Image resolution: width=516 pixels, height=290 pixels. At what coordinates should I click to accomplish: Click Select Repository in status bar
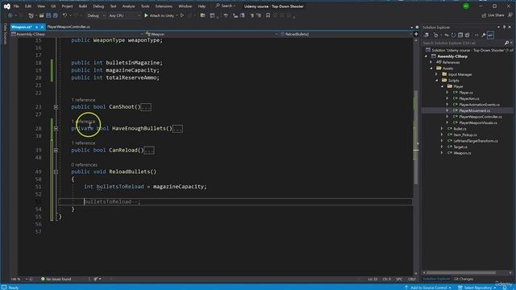[478, 288]
